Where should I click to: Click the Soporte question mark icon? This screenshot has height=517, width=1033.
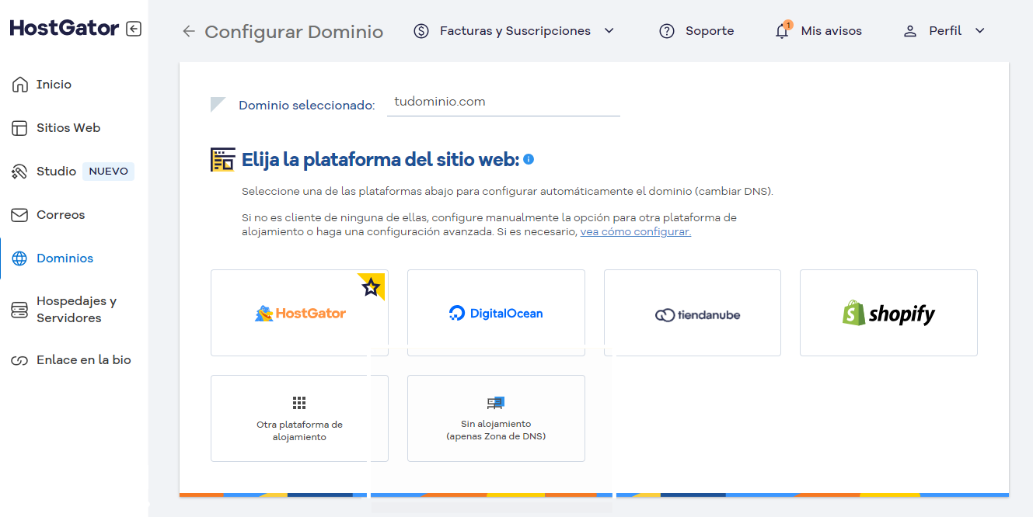tap(667, 31)
